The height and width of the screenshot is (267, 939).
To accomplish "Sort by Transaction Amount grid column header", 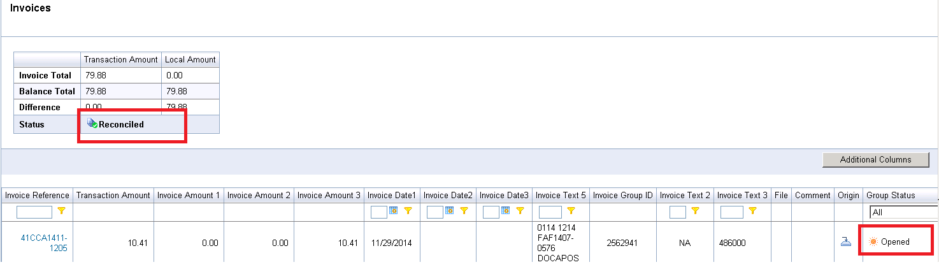I will tap(113, 195).
